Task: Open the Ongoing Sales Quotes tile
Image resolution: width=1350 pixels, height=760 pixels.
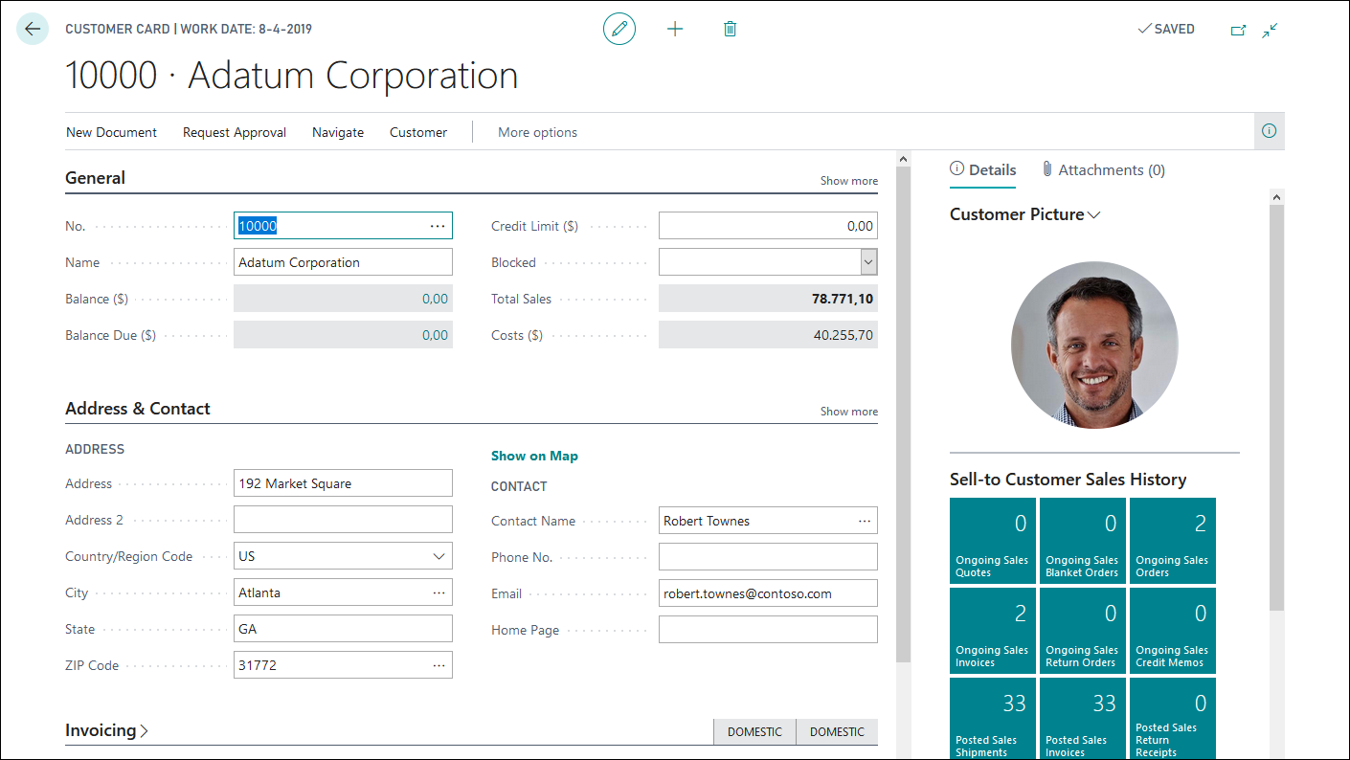Action: (993, 541)
